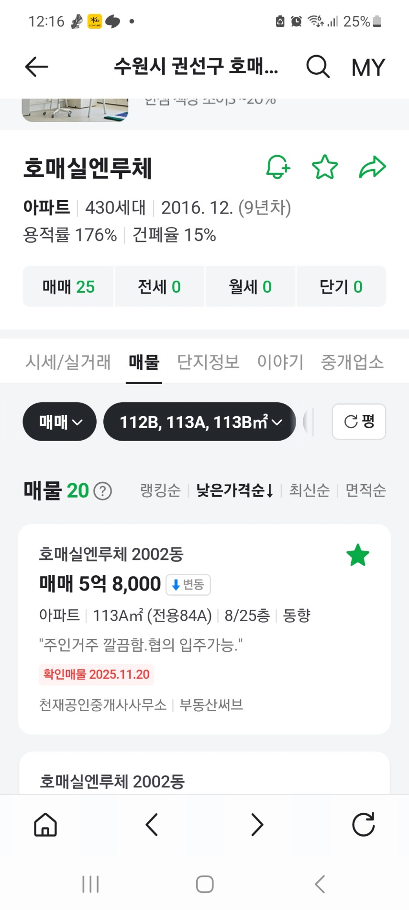
Task: Unfavorite the 5억 8,000 listing star
Action: [x=358, y=555]
